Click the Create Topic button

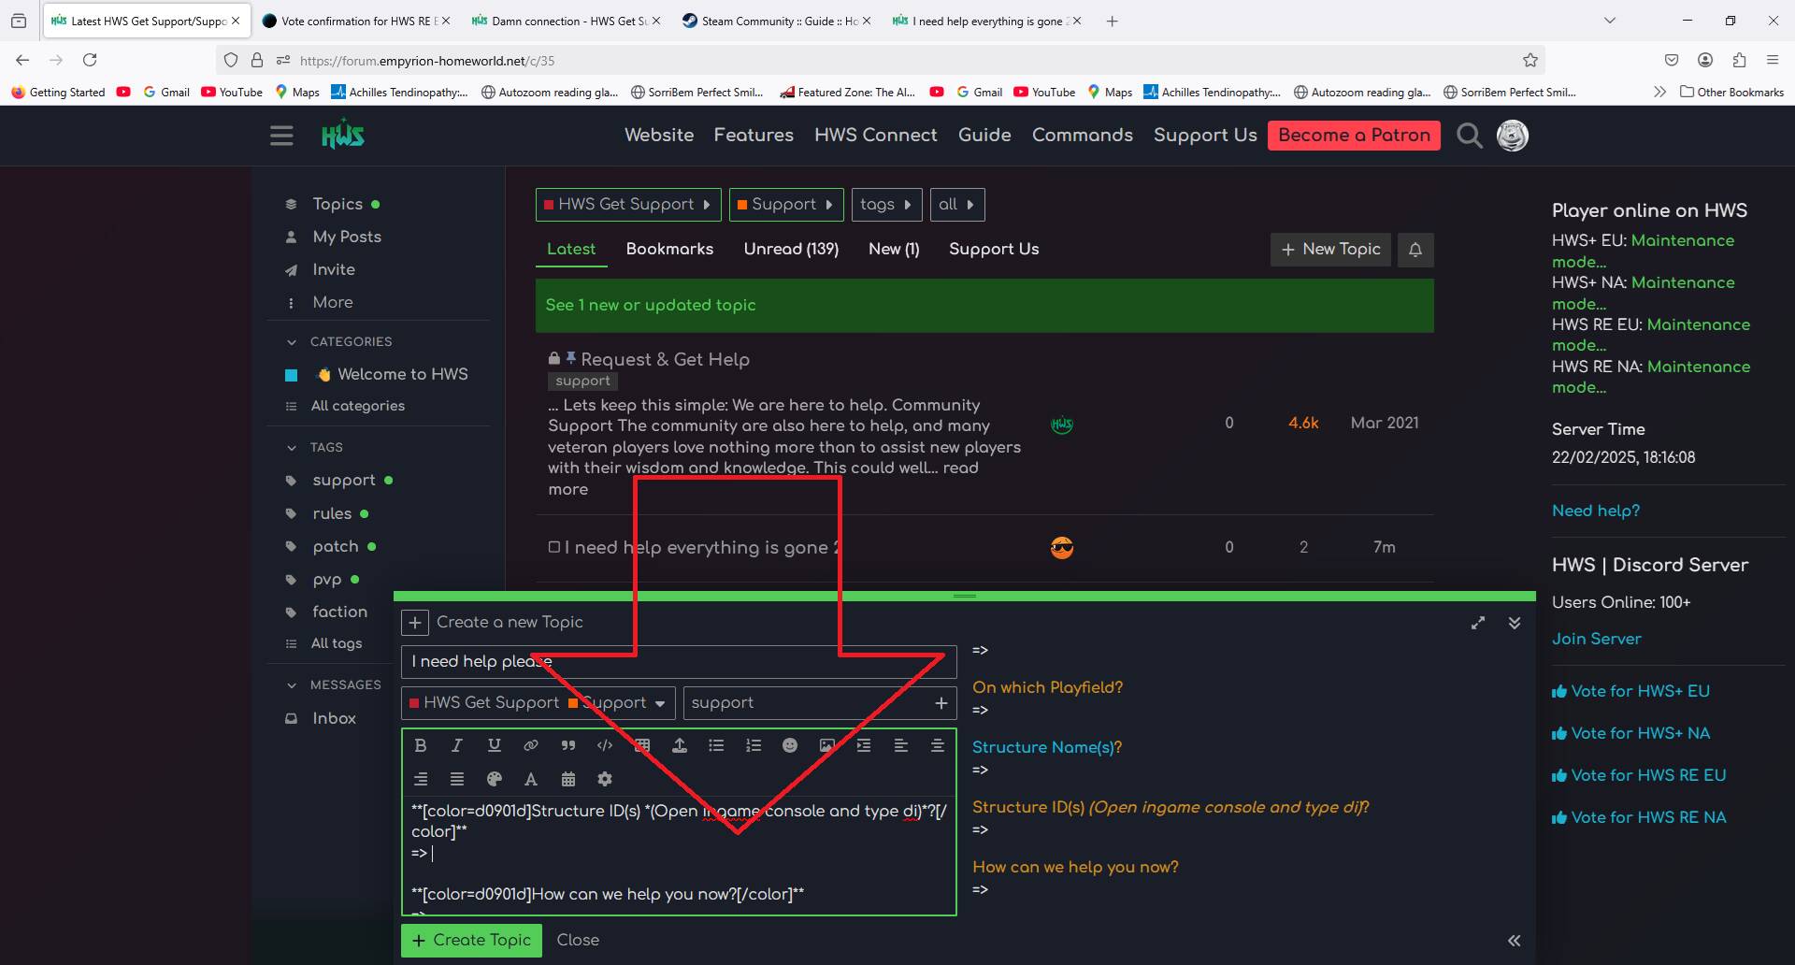[x=472, y=941]
